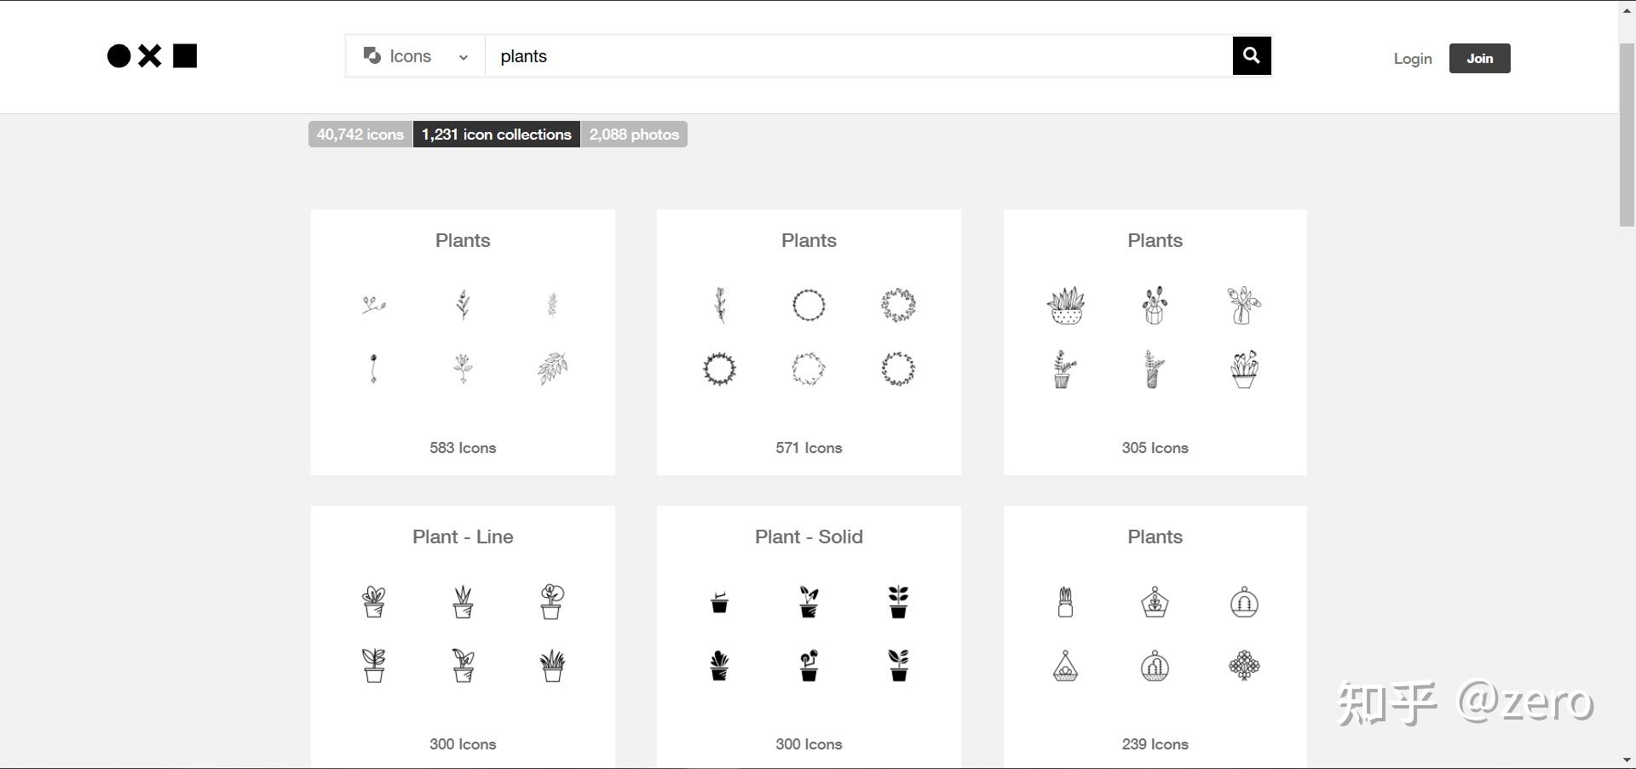
Task: Click the triangular hanging terrarium icon
Action: pos(1065,666)
